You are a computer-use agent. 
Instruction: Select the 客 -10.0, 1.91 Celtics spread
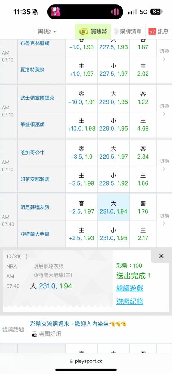pos(81,98)
